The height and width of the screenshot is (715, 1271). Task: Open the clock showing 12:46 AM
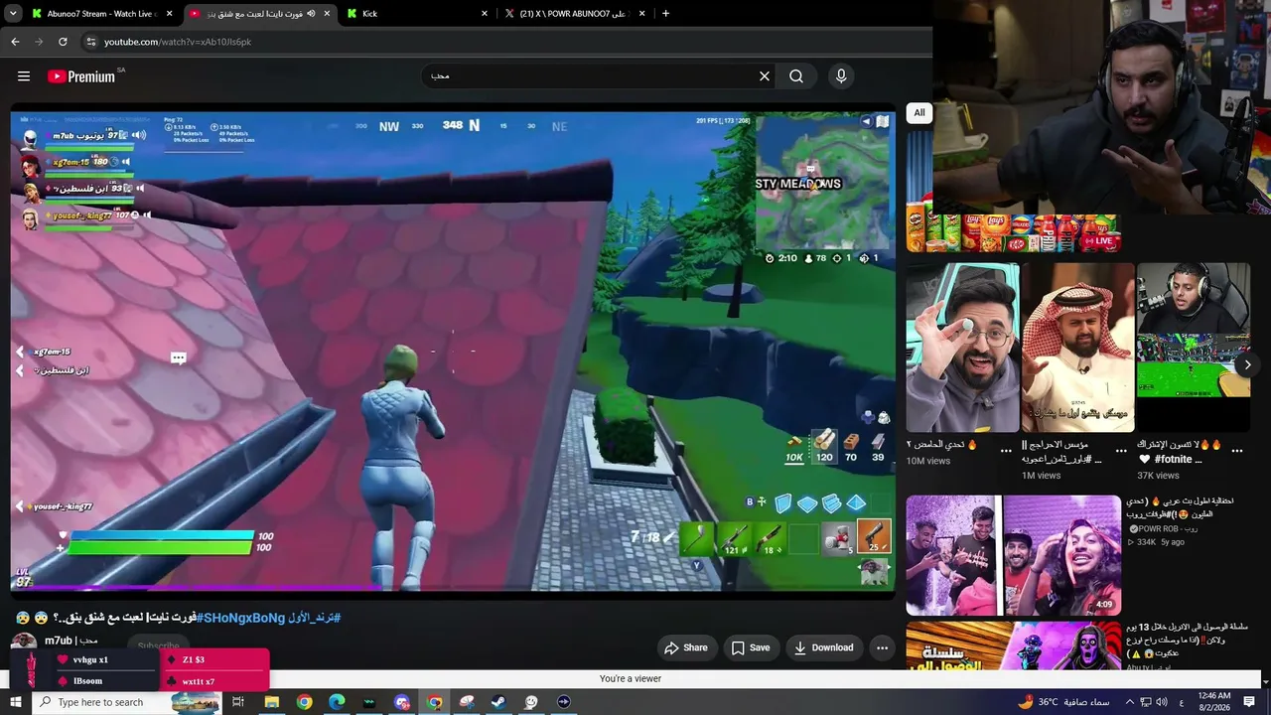pos(1215,702)
